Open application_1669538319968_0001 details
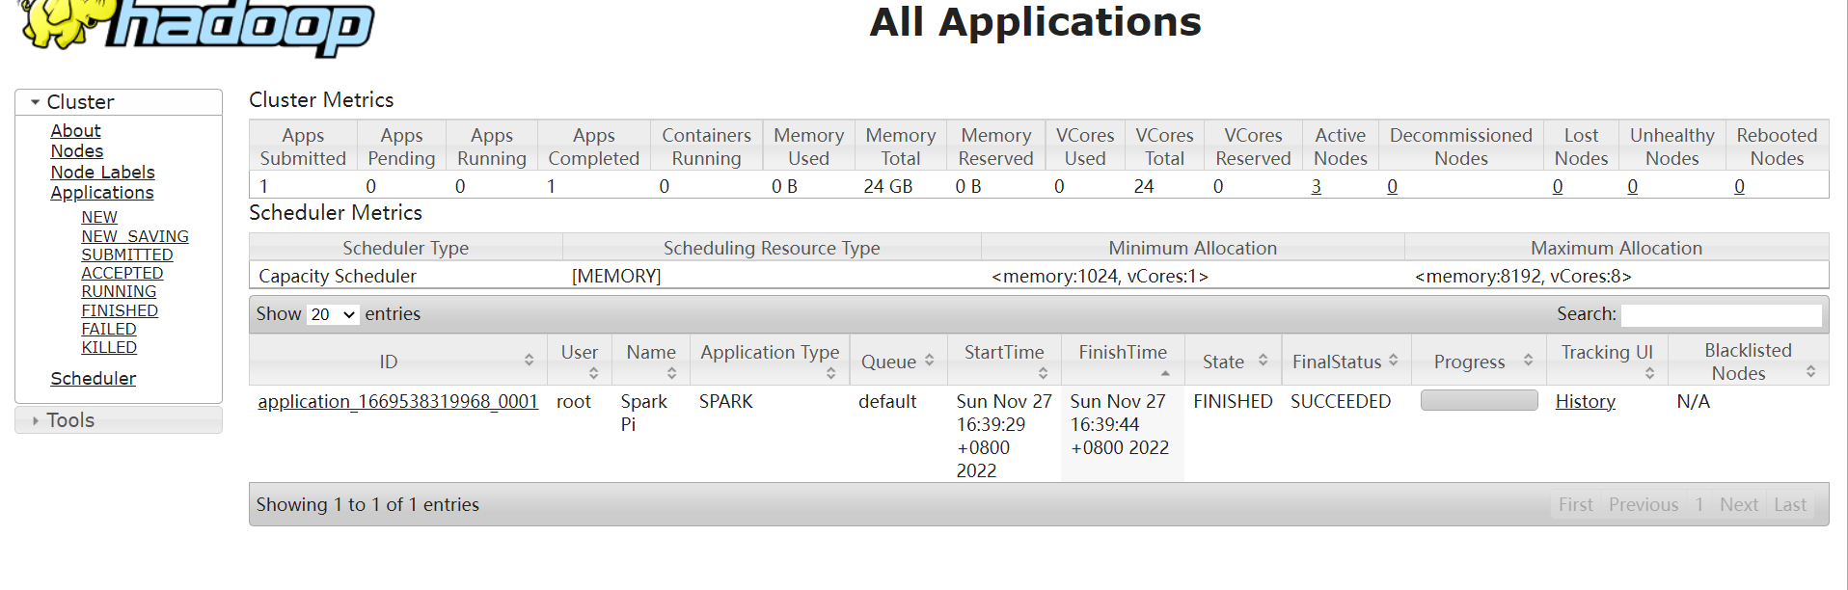This screenshot has height=590, width=1848. tap(397, 402)
